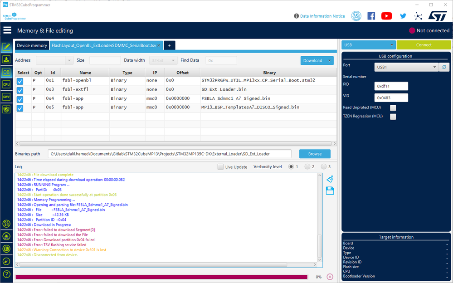The width and height of the screenshot is (453, 283).
Task: Click the Browse button for binaries path
Action: (x=315, y=154)
